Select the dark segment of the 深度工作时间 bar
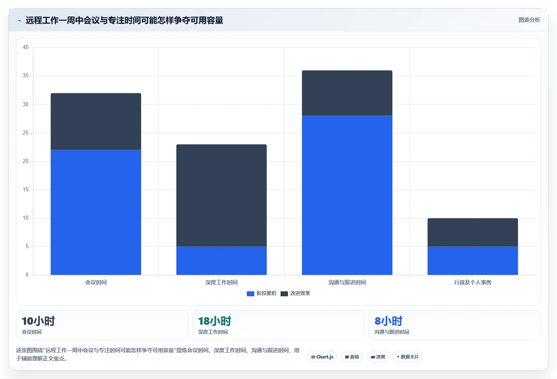Image resolution: width=557 pixels, height=379 pixels. coord(221,195)
